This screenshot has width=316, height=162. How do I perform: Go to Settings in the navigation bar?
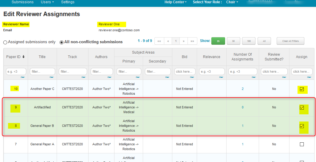[x=68, y=2]
